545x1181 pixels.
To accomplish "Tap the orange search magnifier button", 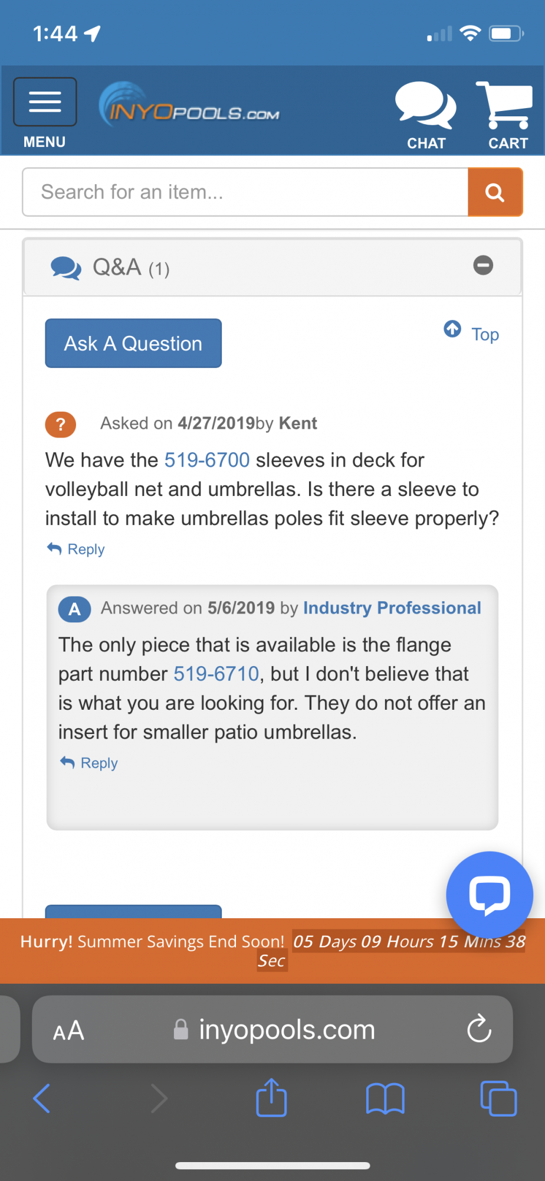I will tap(495, 193).
